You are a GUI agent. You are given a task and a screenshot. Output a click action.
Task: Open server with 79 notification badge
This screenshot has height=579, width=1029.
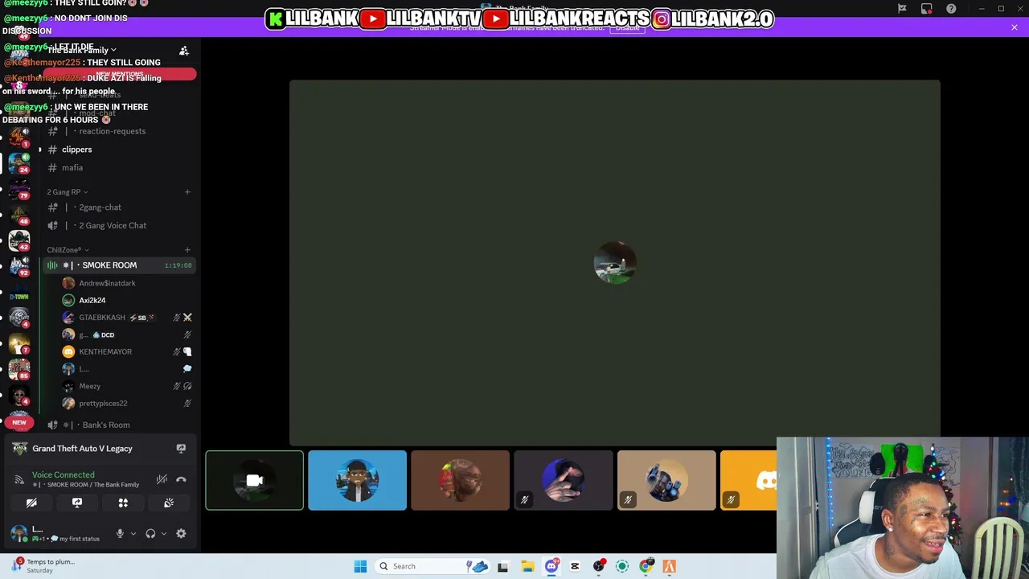[x=19, y=190]
